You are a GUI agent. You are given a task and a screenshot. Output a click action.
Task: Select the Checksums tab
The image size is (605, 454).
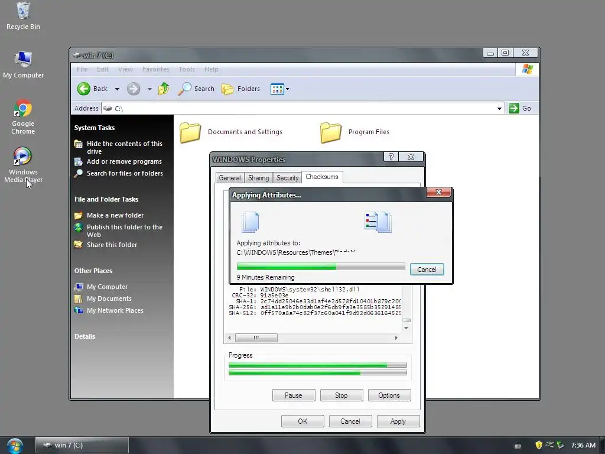tap(322, 177)
